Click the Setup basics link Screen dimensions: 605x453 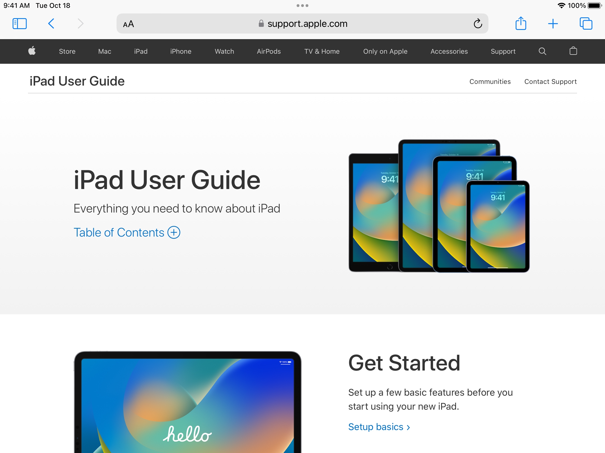click(379, 427)
